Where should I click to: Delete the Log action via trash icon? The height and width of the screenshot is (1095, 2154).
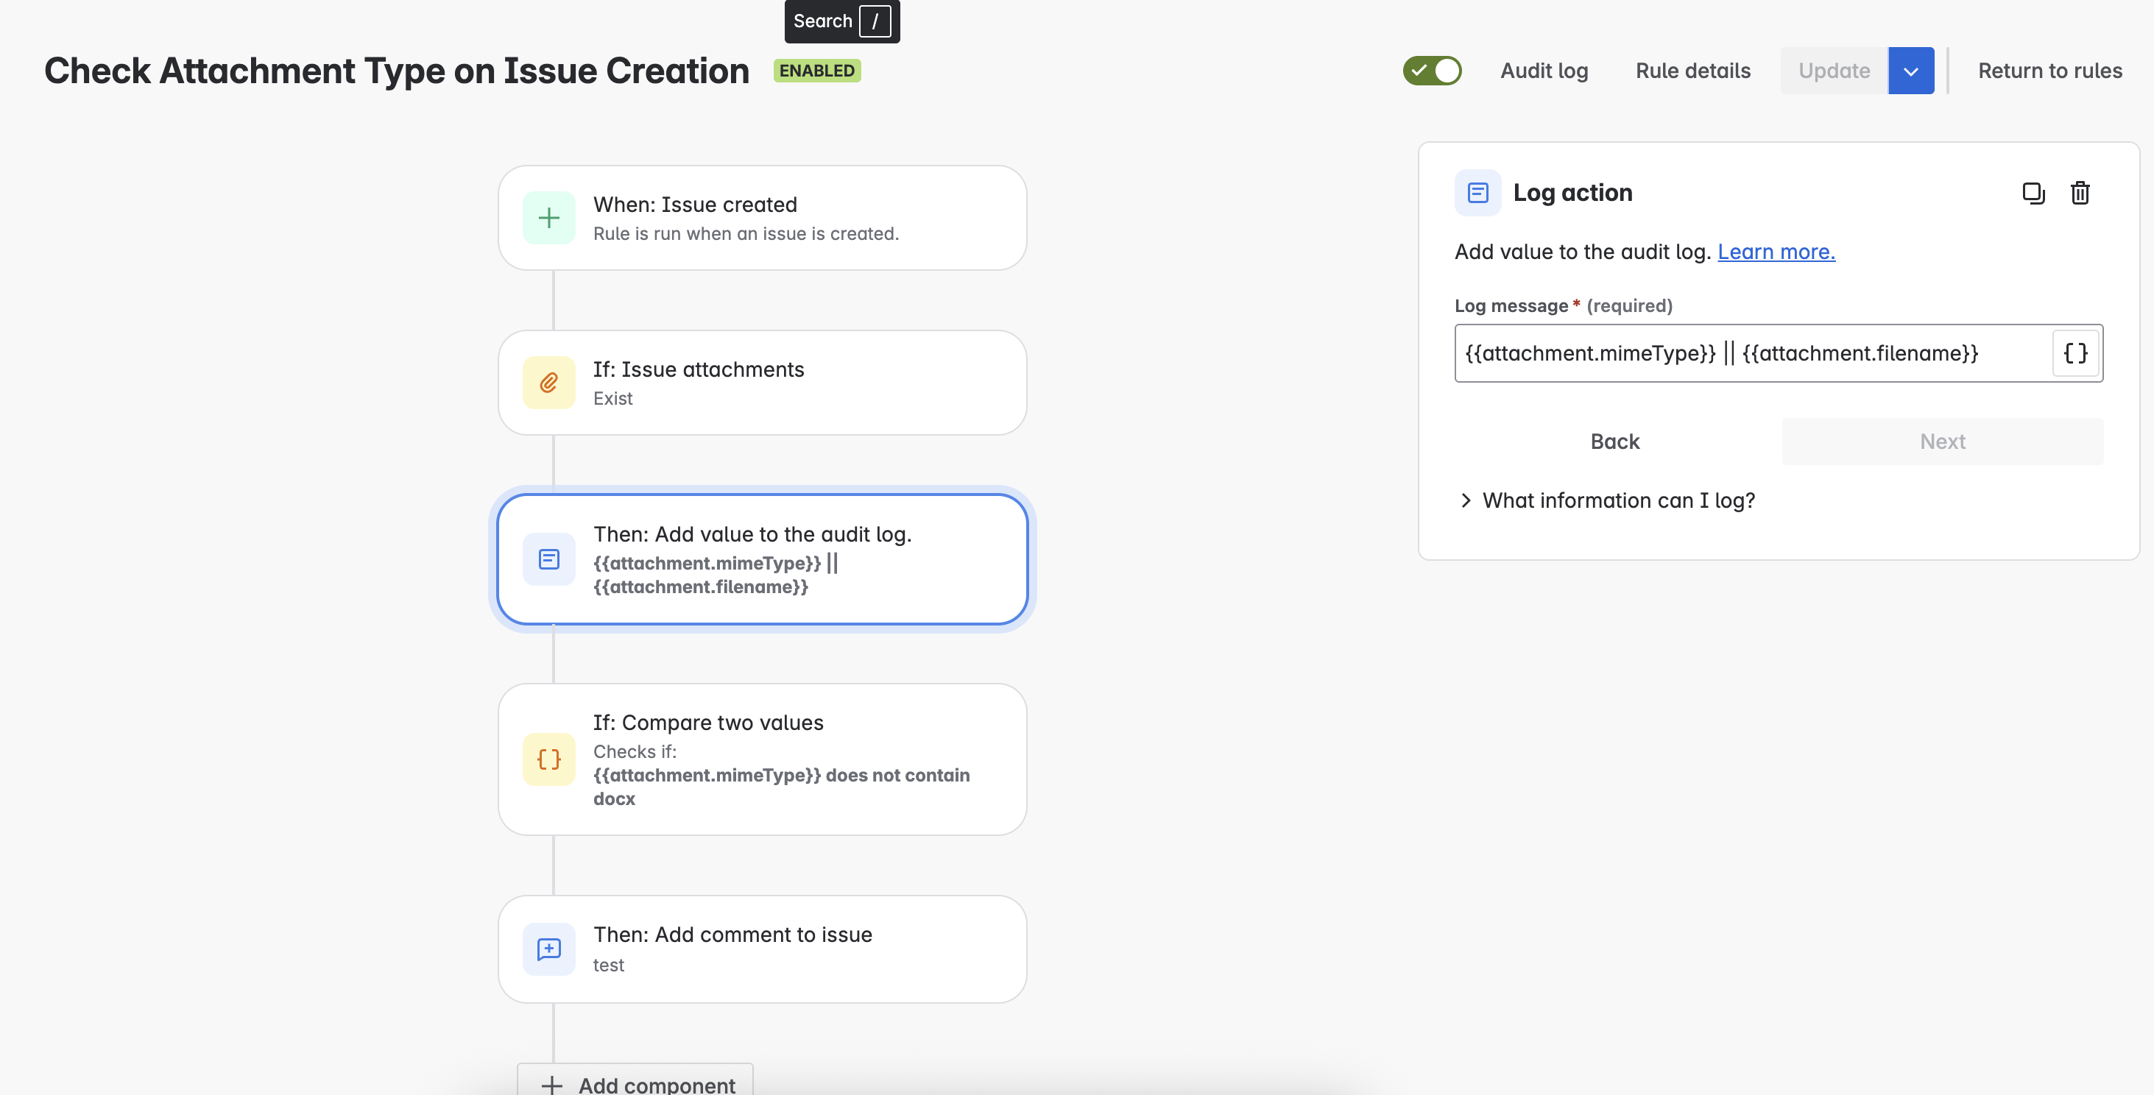tap(2080, 192)
